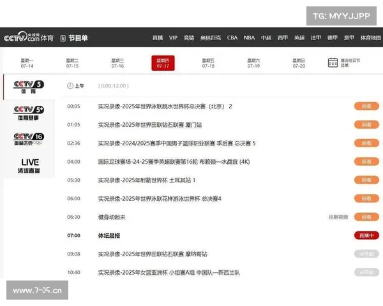Click 回看 for the 06:00 花样游泳 program
This screenshot has height=306, width=383.
tap(366, 198)
